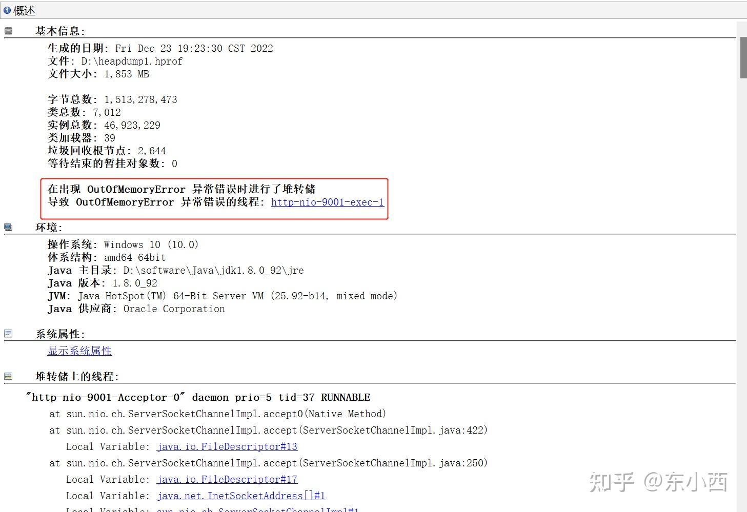The width and height of the screenshot is (747, 512).
Task: Select the JVM HotSpot 64-Bit Server VM text
Action: 237,296
